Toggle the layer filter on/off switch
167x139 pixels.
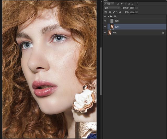138,4
